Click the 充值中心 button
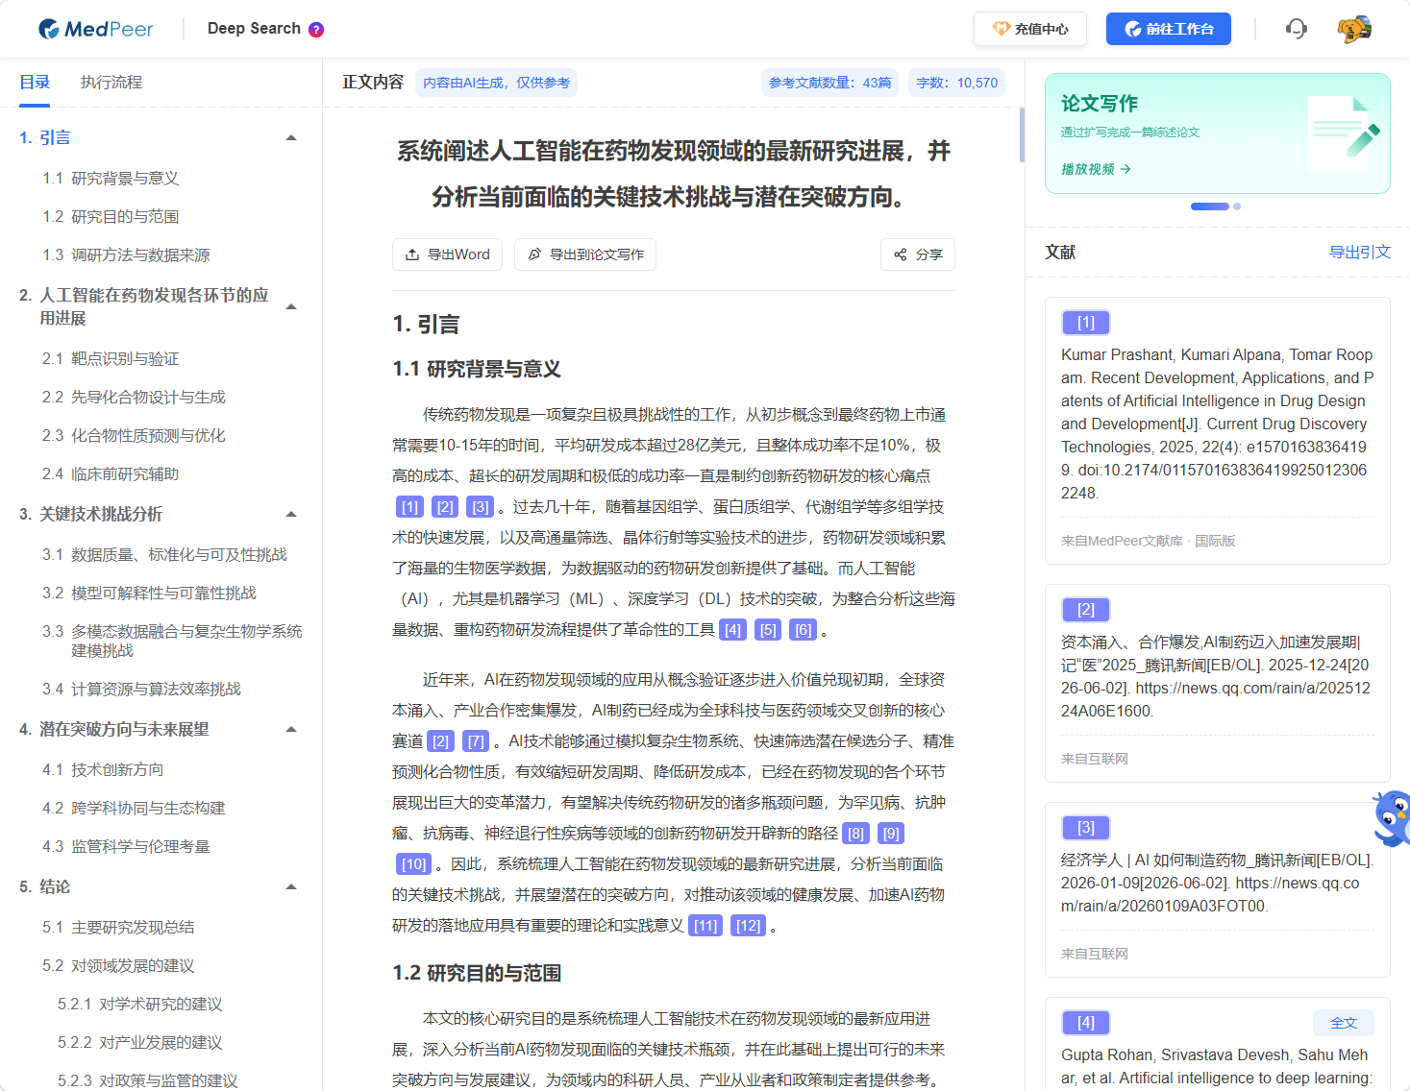Viewport: 1410px width, 1091px height. [1030, 29]
